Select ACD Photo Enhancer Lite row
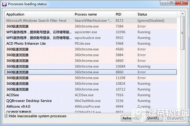Image resolution: width=190 pixels, height=126 pixels. click(91, 43)
